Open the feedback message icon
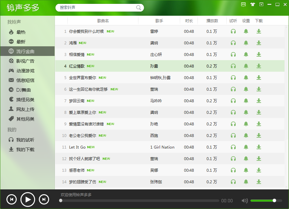289x209 pixels. [x=243, y=5]
